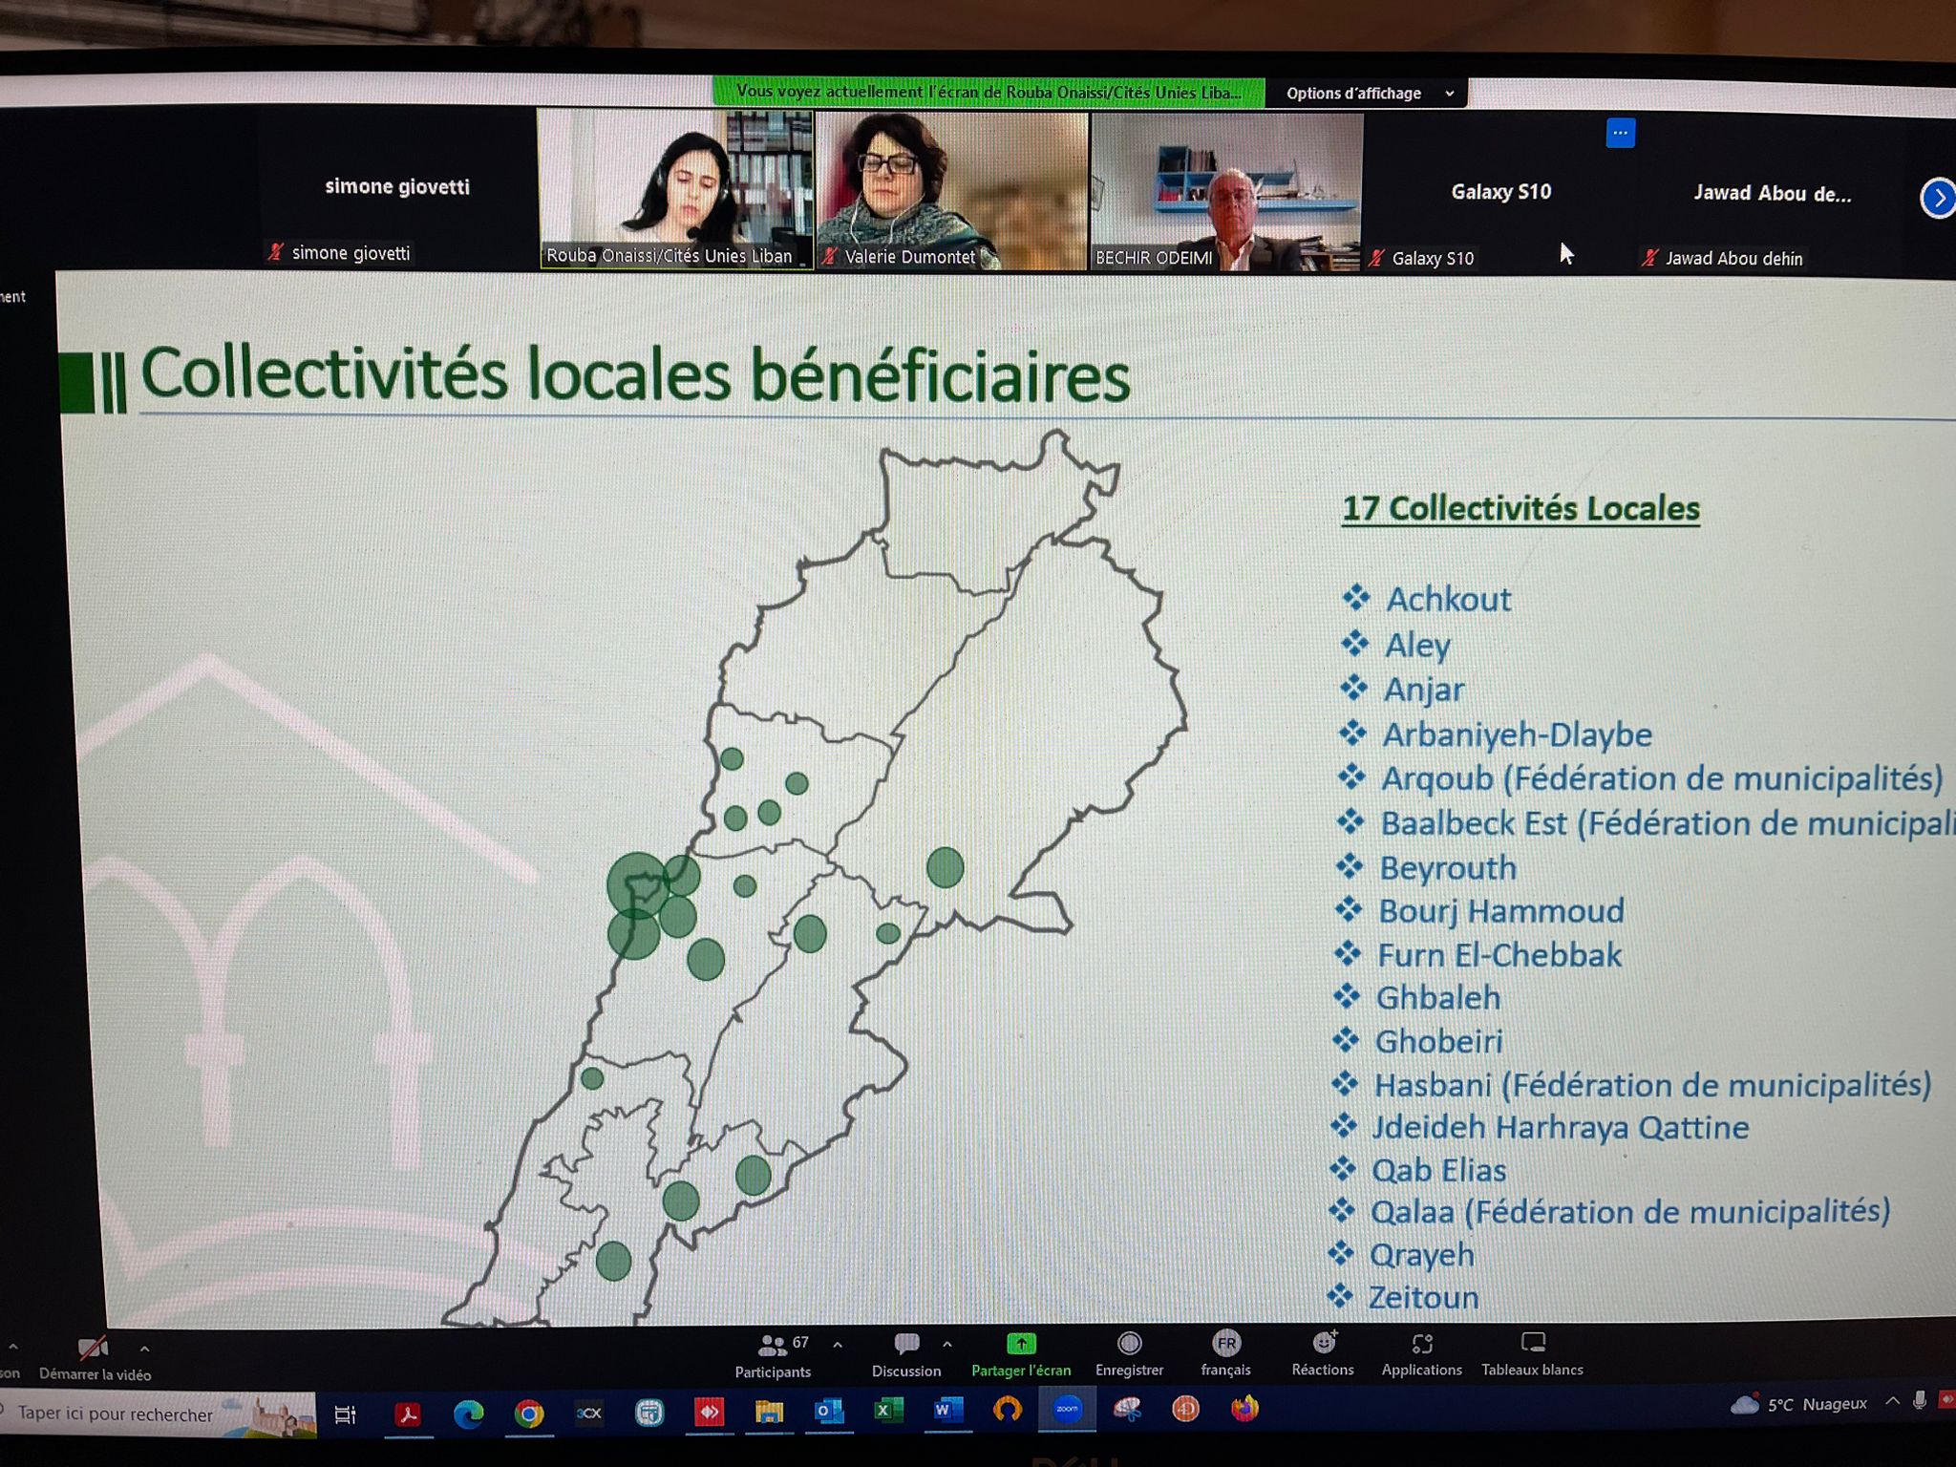Click blue more-options button on Galaxy S10 tile

pyautogui.click(x=1620, y=133)
